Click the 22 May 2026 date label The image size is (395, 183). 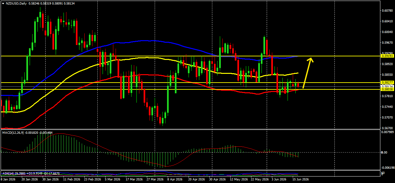260,179
